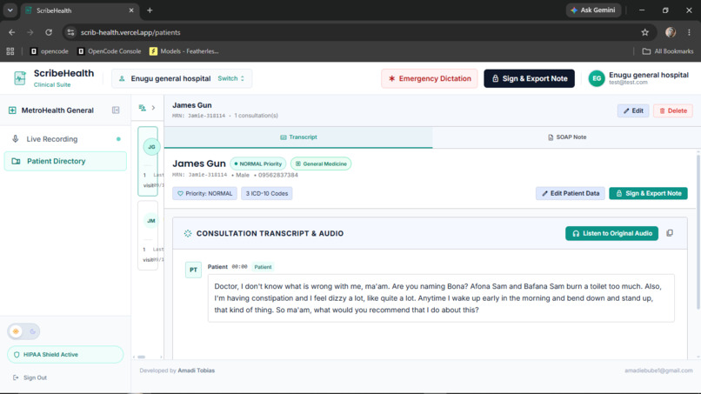The image size is (701, 394).
Task: Open Ask Gemini
Action: tap(593, 10)
